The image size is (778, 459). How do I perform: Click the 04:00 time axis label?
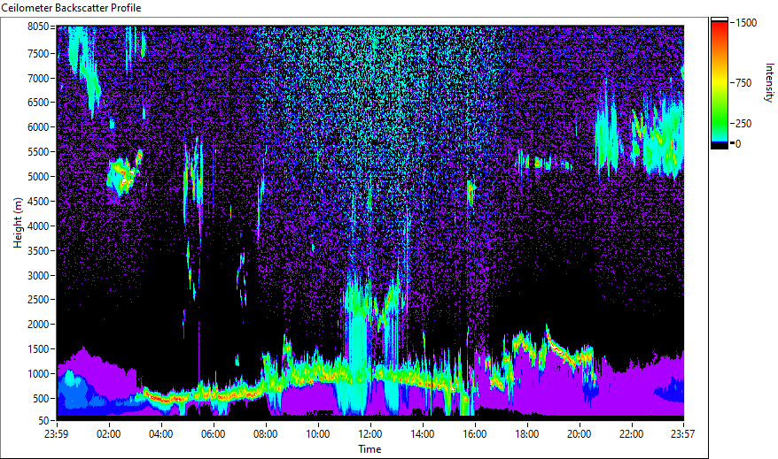coord(160,434)
